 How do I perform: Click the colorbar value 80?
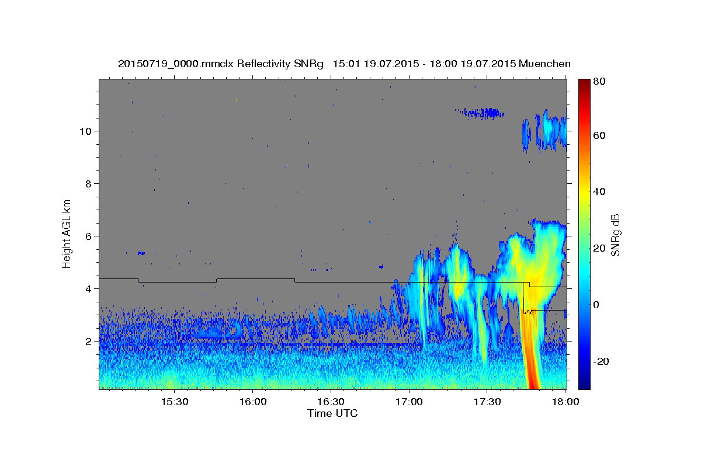[600, 81]
